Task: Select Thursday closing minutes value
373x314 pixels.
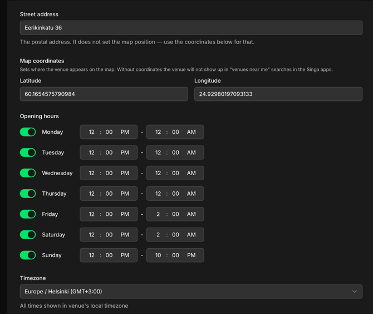Action: pos(175,194)
